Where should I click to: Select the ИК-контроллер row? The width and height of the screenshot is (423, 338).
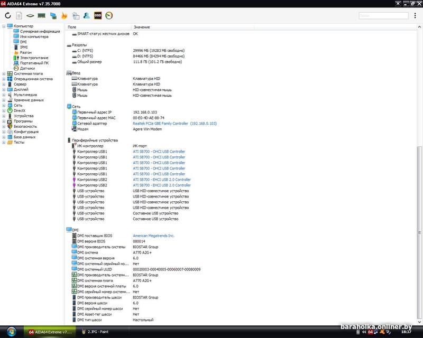click(x=240, y=146)
